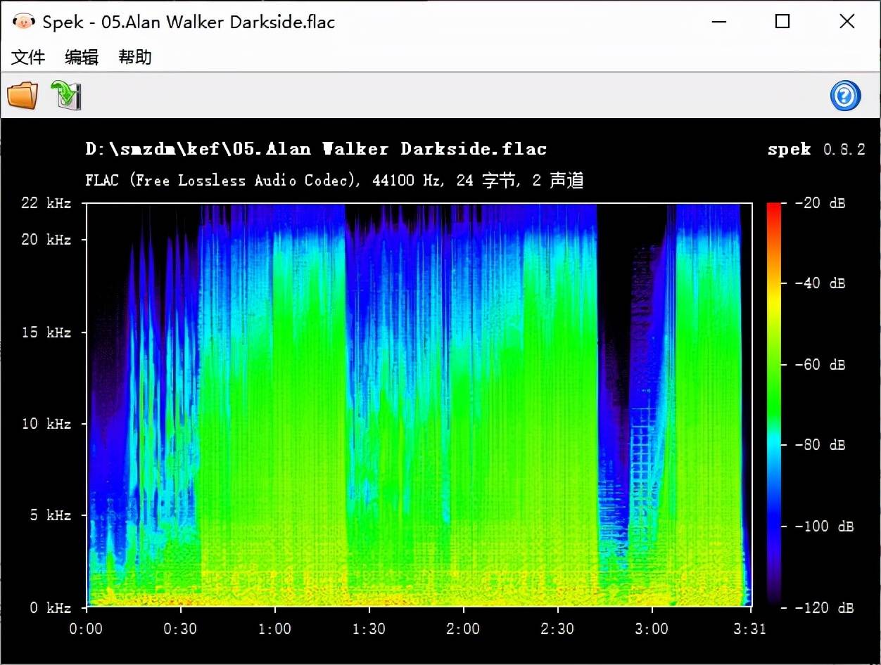
Task: Open a file with the folder icon
Action: tap(23, 95)
